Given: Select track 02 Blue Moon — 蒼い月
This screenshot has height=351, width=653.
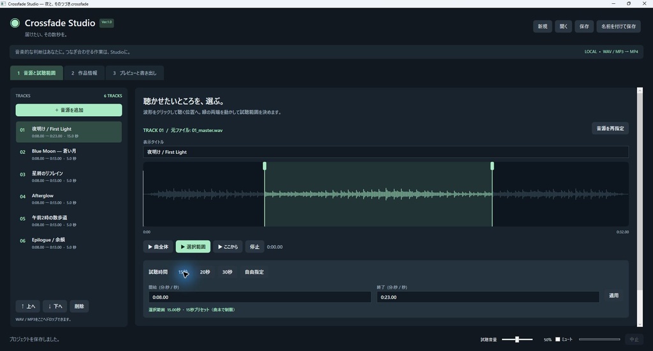Looking at the screenshot, I should [x=69, y=154].
